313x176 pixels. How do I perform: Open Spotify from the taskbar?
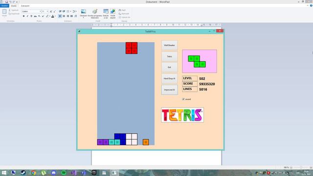(64, 173)
